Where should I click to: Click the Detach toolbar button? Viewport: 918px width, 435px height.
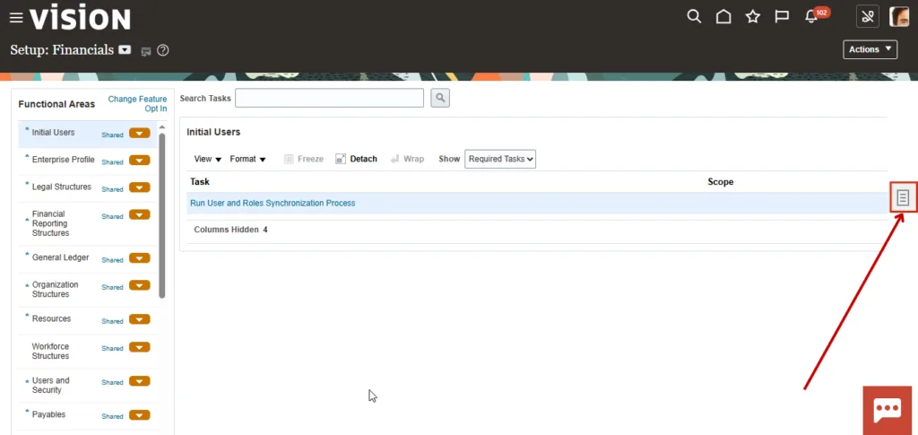[356, 159]
